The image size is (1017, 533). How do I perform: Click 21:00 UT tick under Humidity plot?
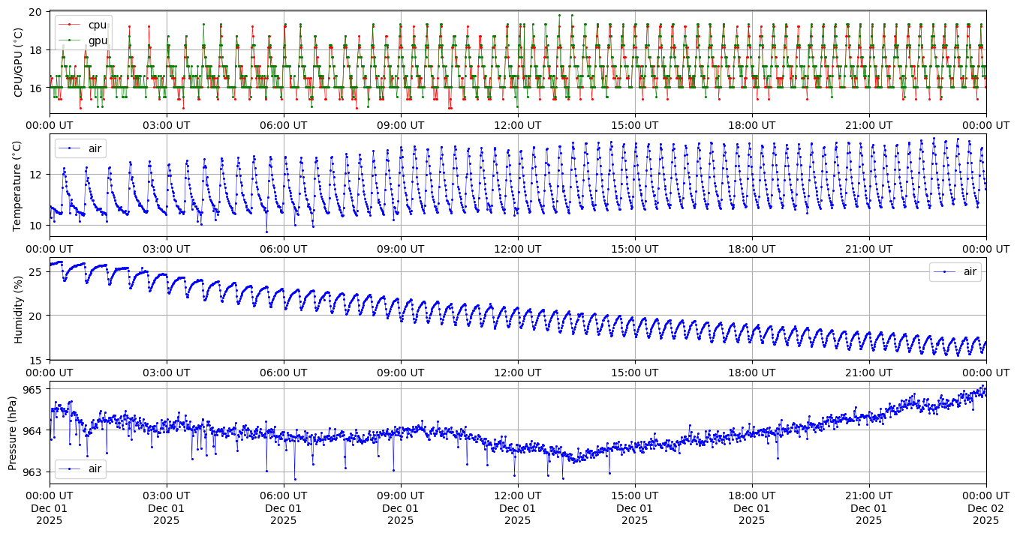coord(868,372)
